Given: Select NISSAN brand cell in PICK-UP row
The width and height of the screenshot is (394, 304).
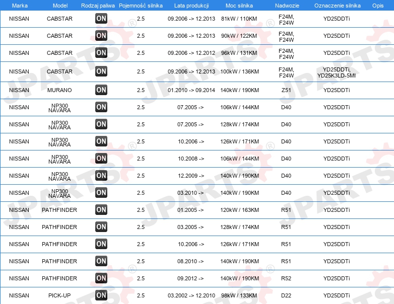Looking at the screenshot, I should (19, 295).
